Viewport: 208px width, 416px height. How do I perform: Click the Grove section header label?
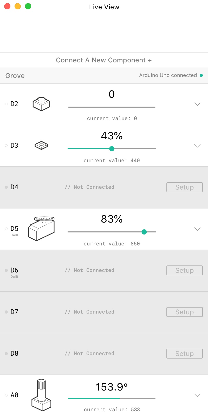coord(15,76)
